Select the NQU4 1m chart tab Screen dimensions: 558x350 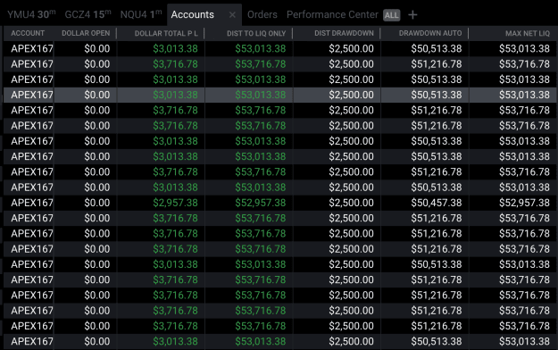(141, 14)
